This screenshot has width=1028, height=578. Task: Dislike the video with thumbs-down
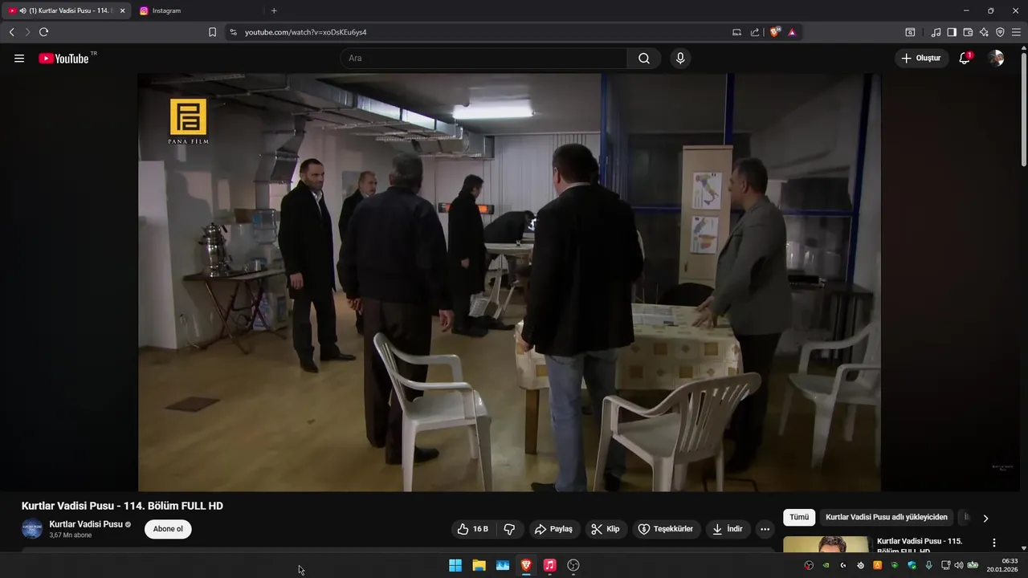coord(509,529)
